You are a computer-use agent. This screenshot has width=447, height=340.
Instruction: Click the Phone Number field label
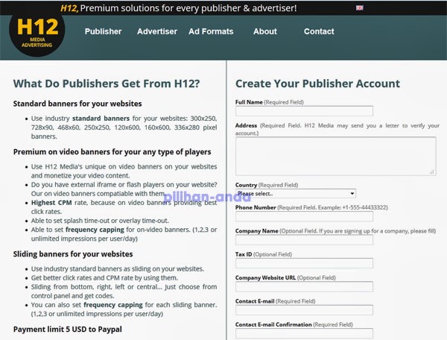(x=256, y=207)
